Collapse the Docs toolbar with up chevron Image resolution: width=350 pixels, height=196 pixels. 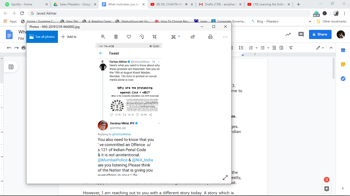[331, 48]
